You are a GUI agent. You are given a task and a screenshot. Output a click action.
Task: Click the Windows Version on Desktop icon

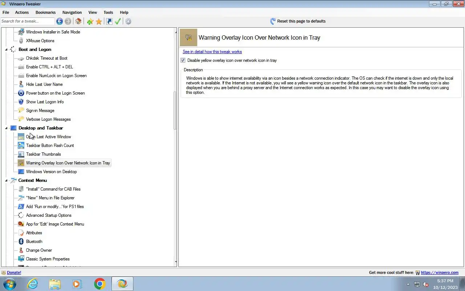click(x=21, y=172)
